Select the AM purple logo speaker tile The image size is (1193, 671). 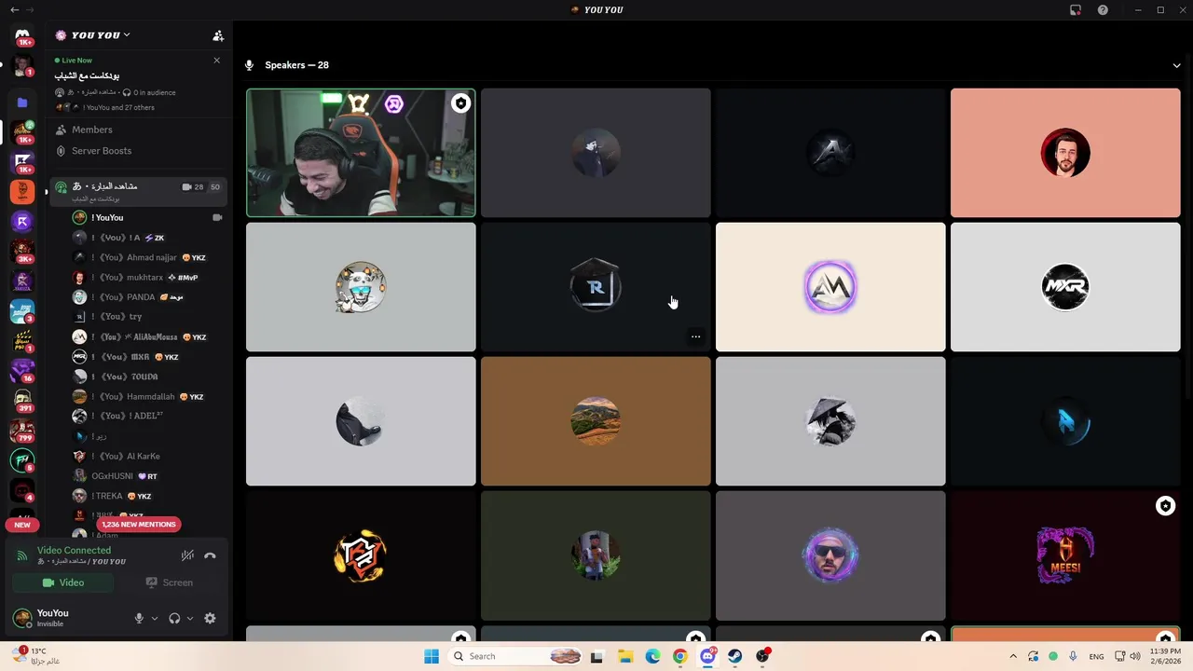click(x=830, y=287)
